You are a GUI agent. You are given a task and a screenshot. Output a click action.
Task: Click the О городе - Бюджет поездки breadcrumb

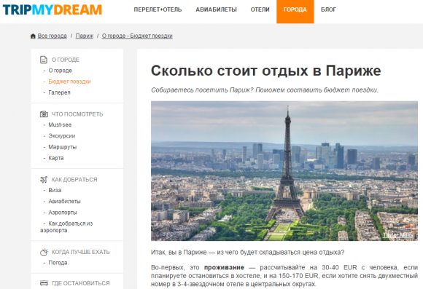tap(137, 36)
